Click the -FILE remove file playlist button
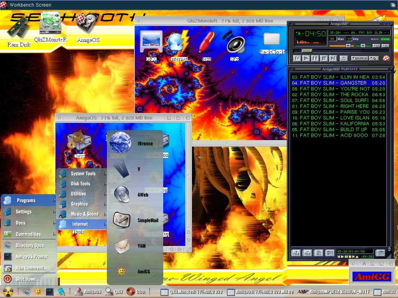 pyautogui.click(x=307, y=253)
